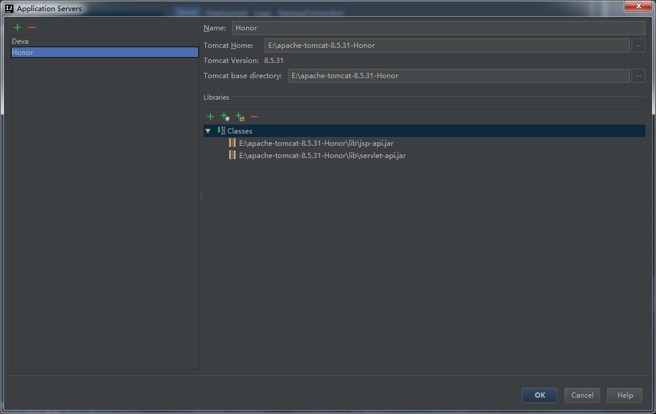Add a new application server
Screen dimensions: 656x414
[x=17, y=27]
